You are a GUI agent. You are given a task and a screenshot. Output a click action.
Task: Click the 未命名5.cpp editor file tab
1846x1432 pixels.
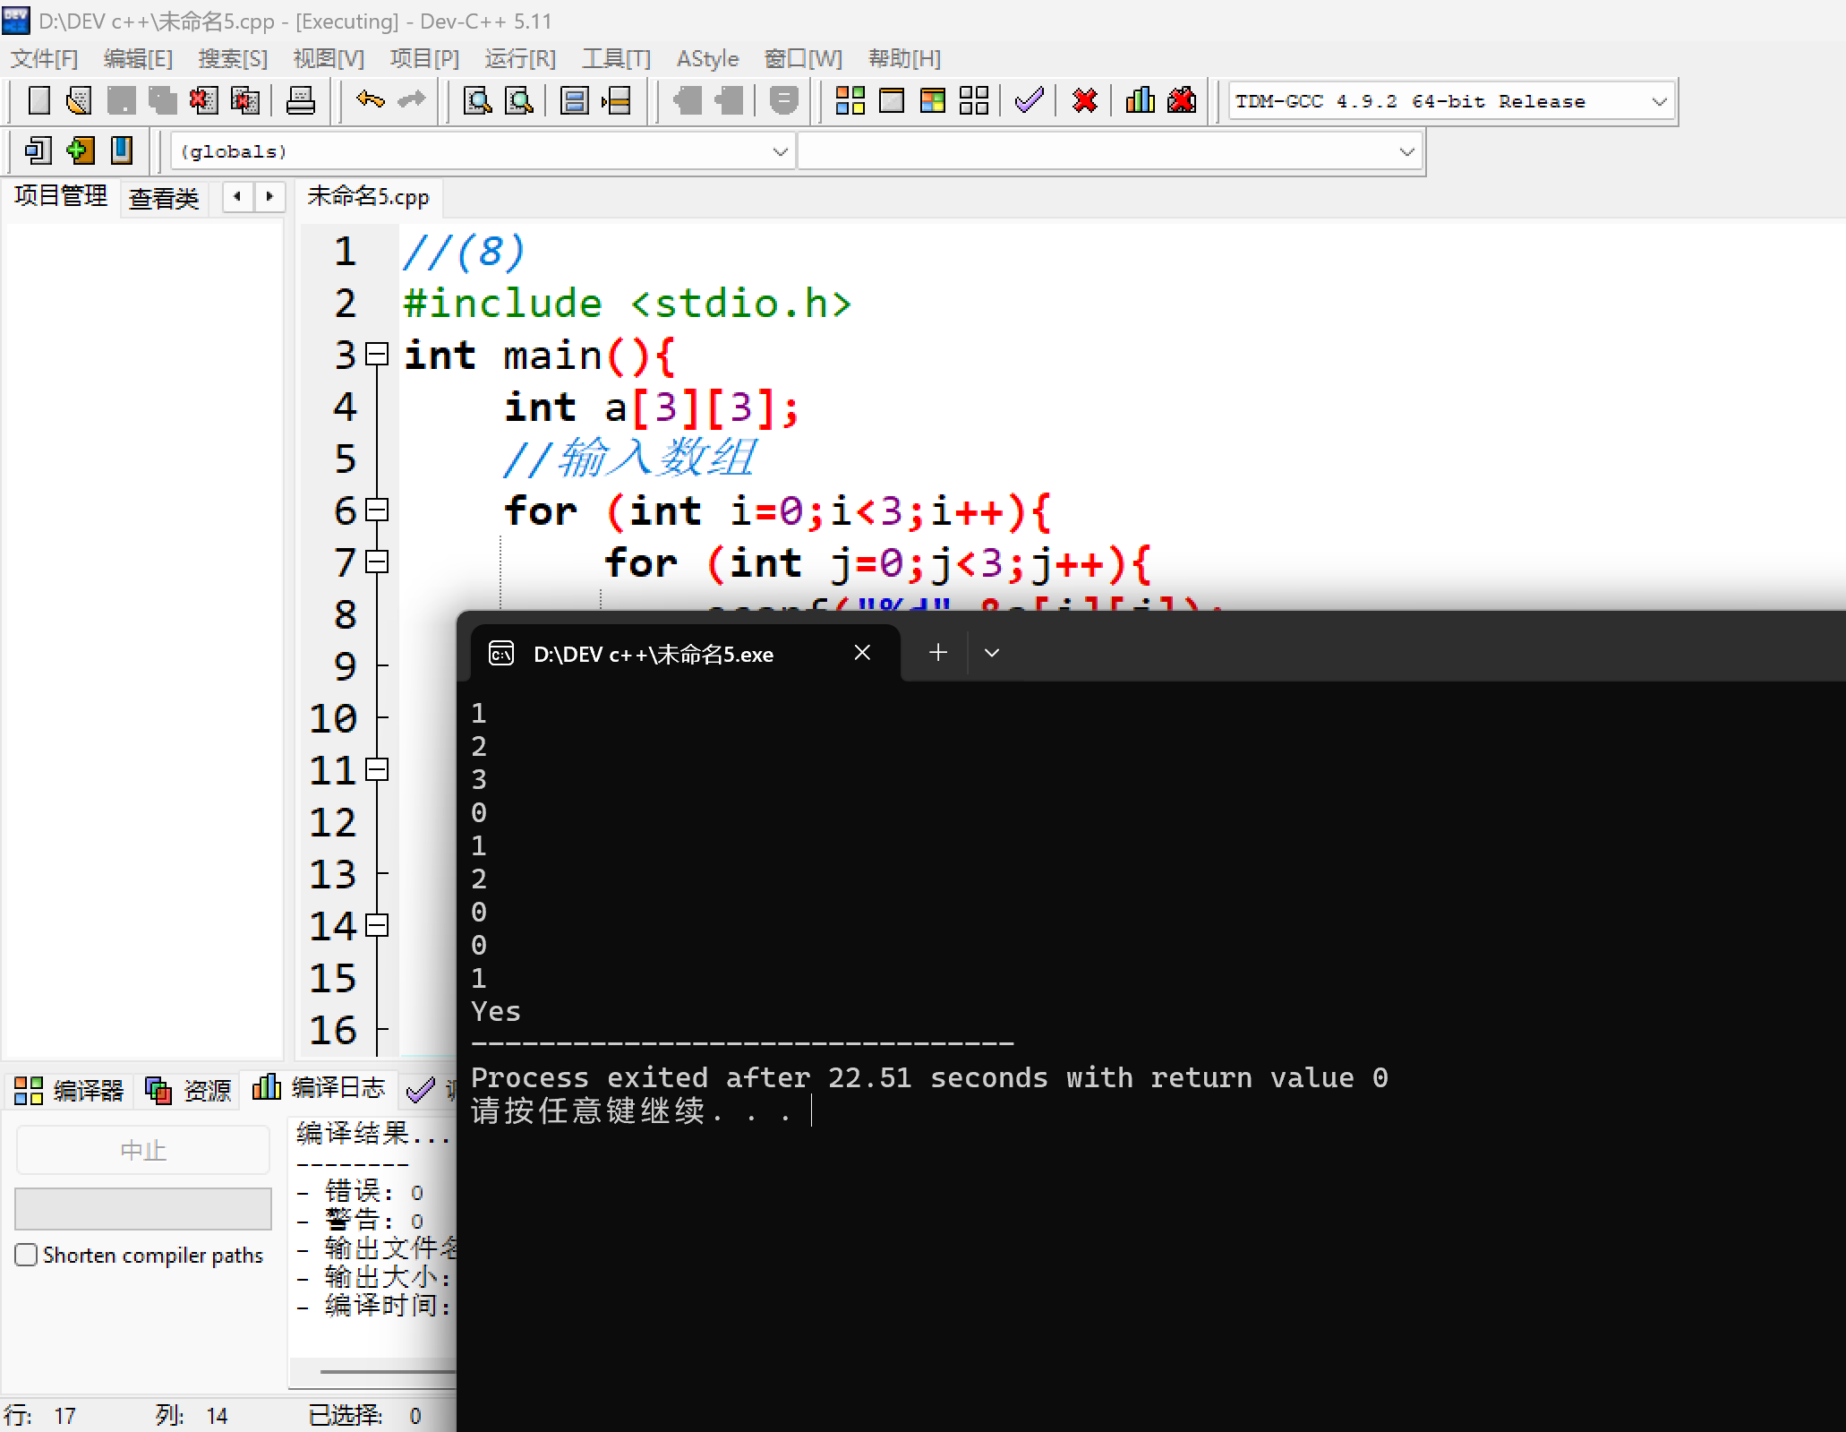(368, 197)
